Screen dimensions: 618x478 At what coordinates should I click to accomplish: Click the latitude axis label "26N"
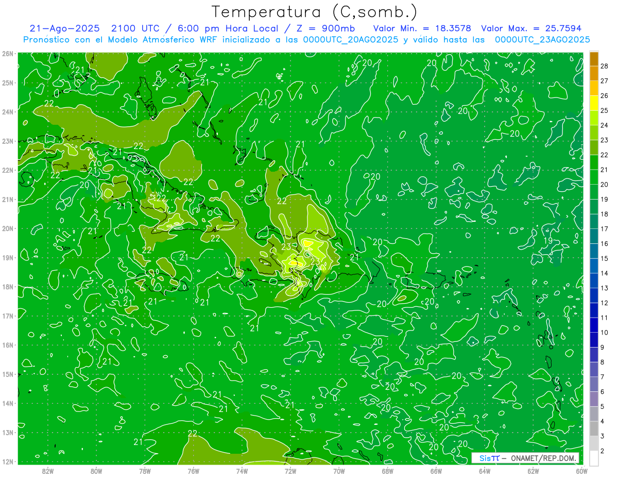point(8,54)
